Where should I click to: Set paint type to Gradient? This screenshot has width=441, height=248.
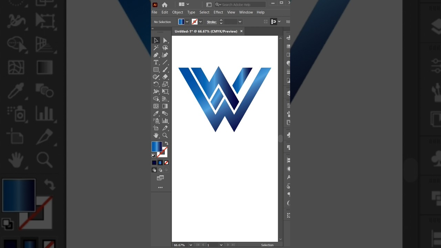tap(160, 163)
